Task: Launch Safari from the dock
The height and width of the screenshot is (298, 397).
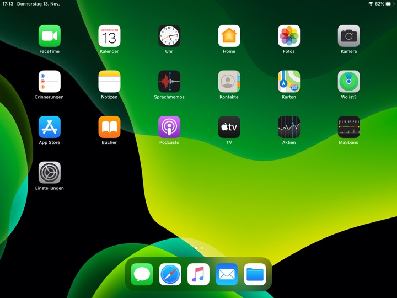Action: 170,274
